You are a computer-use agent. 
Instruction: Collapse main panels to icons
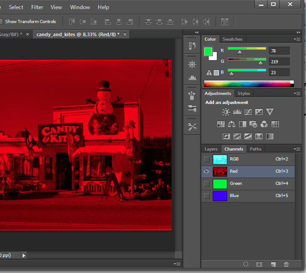pyautogui.click(x=298, y=33)
